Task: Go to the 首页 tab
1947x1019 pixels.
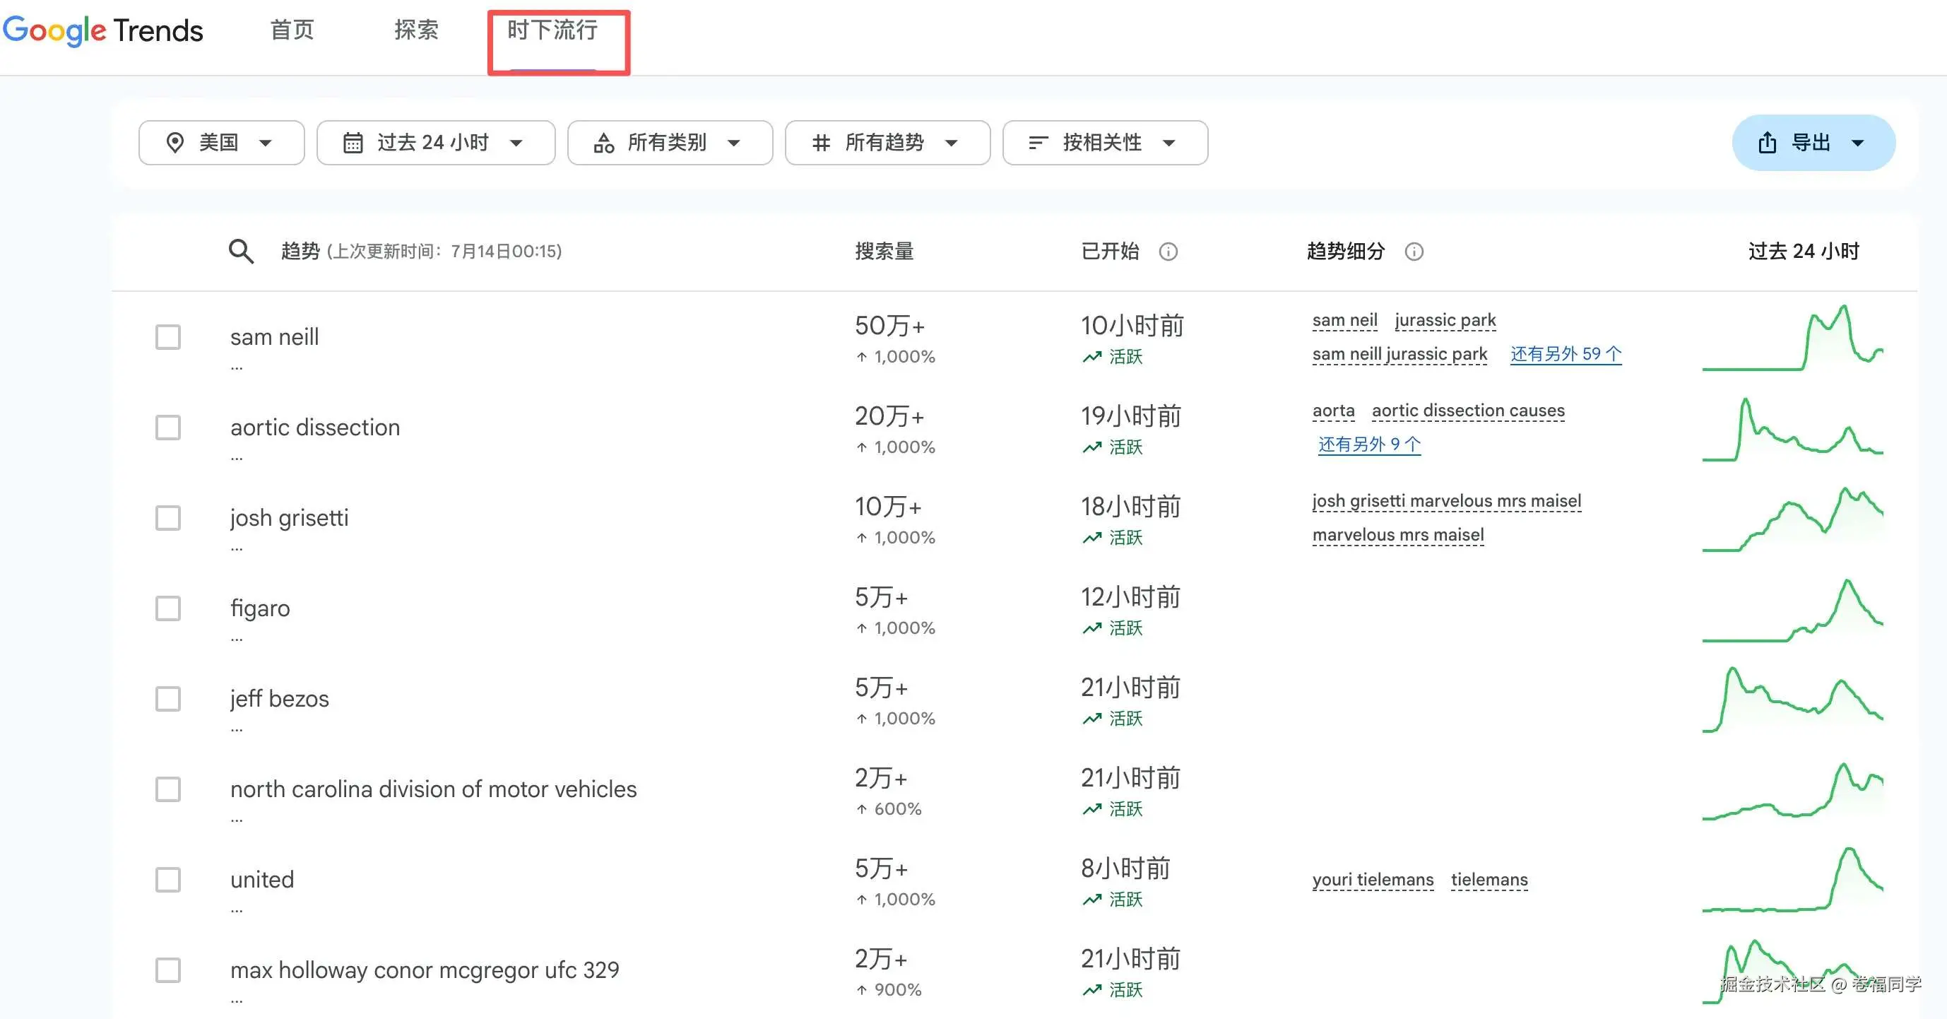Action: coord(292,30)
